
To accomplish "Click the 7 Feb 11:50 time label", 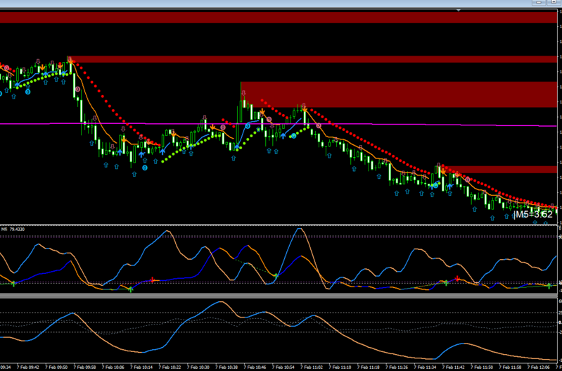I will pos(482,367).
